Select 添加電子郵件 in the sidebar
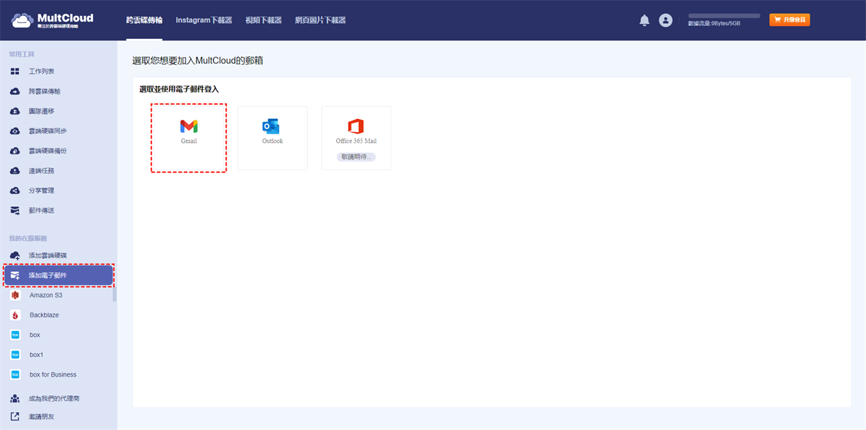This screenshot has width=866, height=430. (58, 276)
